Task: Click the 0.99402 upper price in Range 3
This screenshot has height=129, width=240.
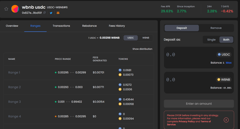Action: (77, 102)
